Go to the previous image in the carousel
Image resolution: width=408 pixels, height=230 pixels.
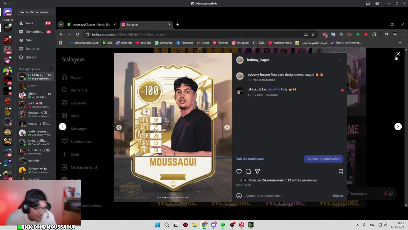[119, 127]
